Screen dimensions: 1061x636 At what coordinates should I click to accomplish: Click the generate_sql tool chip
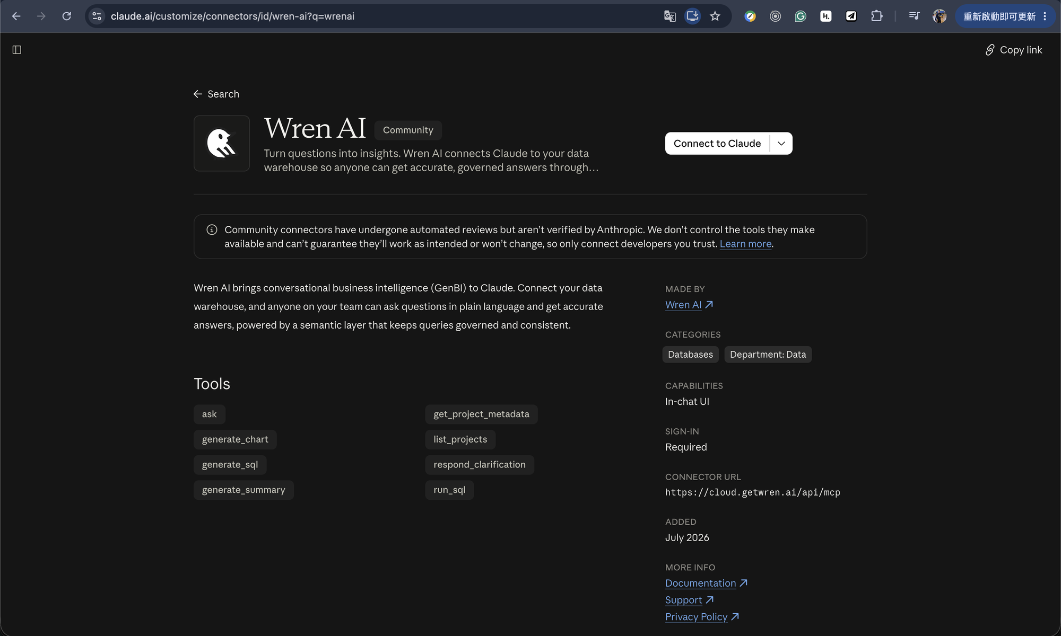coord(230,465)
